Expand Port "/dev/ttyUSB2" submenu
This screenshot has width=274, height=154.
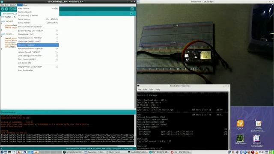pos(38,59)
